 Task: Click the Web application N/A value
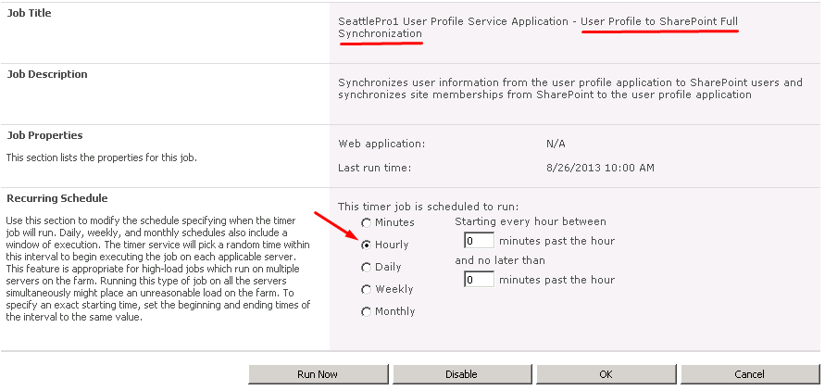click(556, 144)
